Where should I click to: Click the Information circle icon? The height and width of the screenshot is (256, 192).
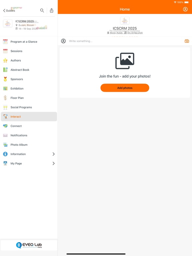[5, 154]
